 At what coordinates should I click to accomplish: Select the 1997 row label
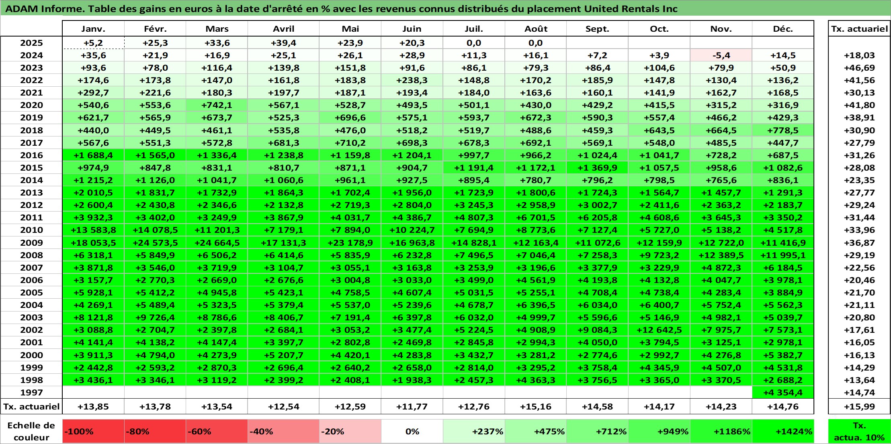click(x=31, y=392)
